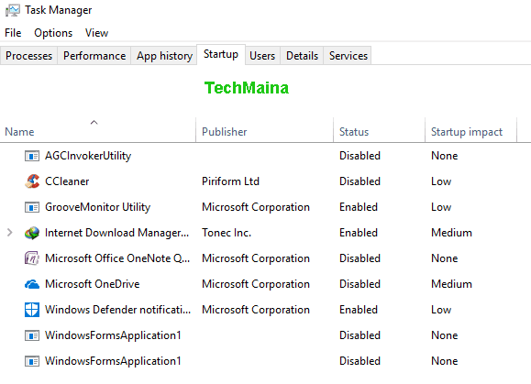This screenshot has width=531, height=384.
Task: Select the Microsoft OneDrive entry name
Action: coord(92,284)
